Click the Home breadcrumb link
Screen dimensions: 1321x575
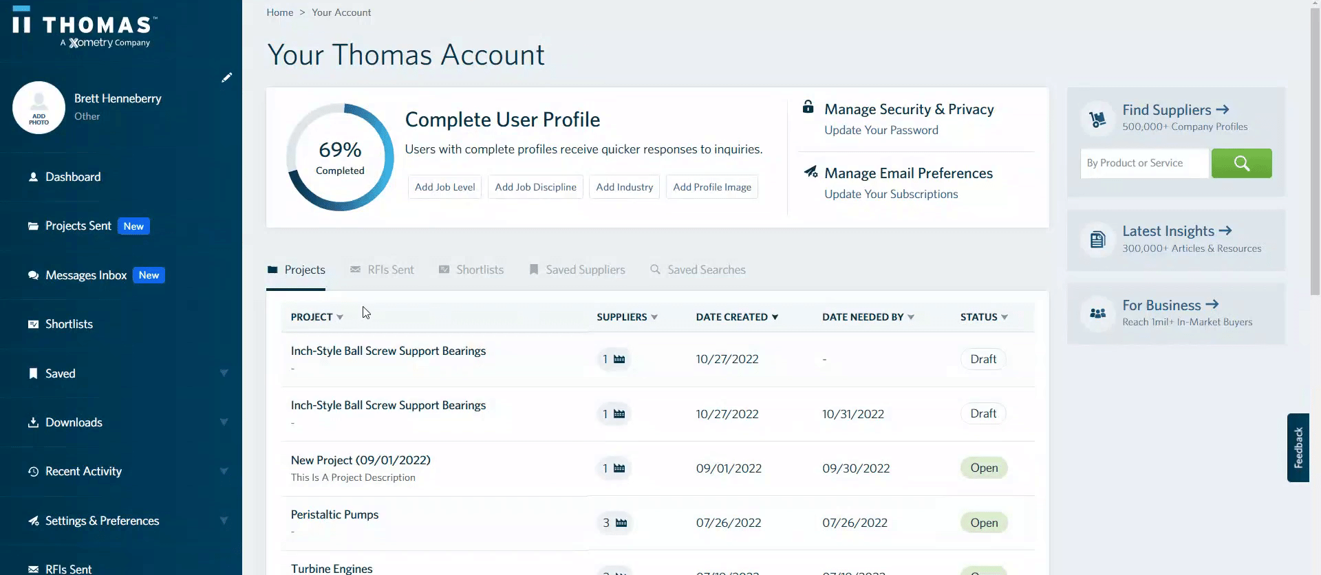click(280, 12)
